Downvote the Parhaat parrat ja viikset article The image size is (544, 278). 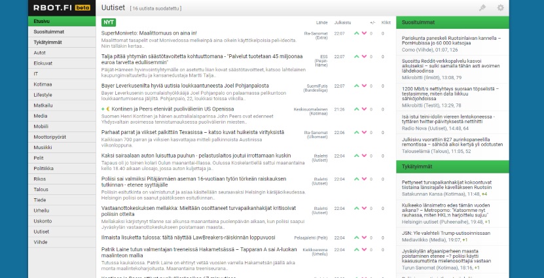click(364, 132)
